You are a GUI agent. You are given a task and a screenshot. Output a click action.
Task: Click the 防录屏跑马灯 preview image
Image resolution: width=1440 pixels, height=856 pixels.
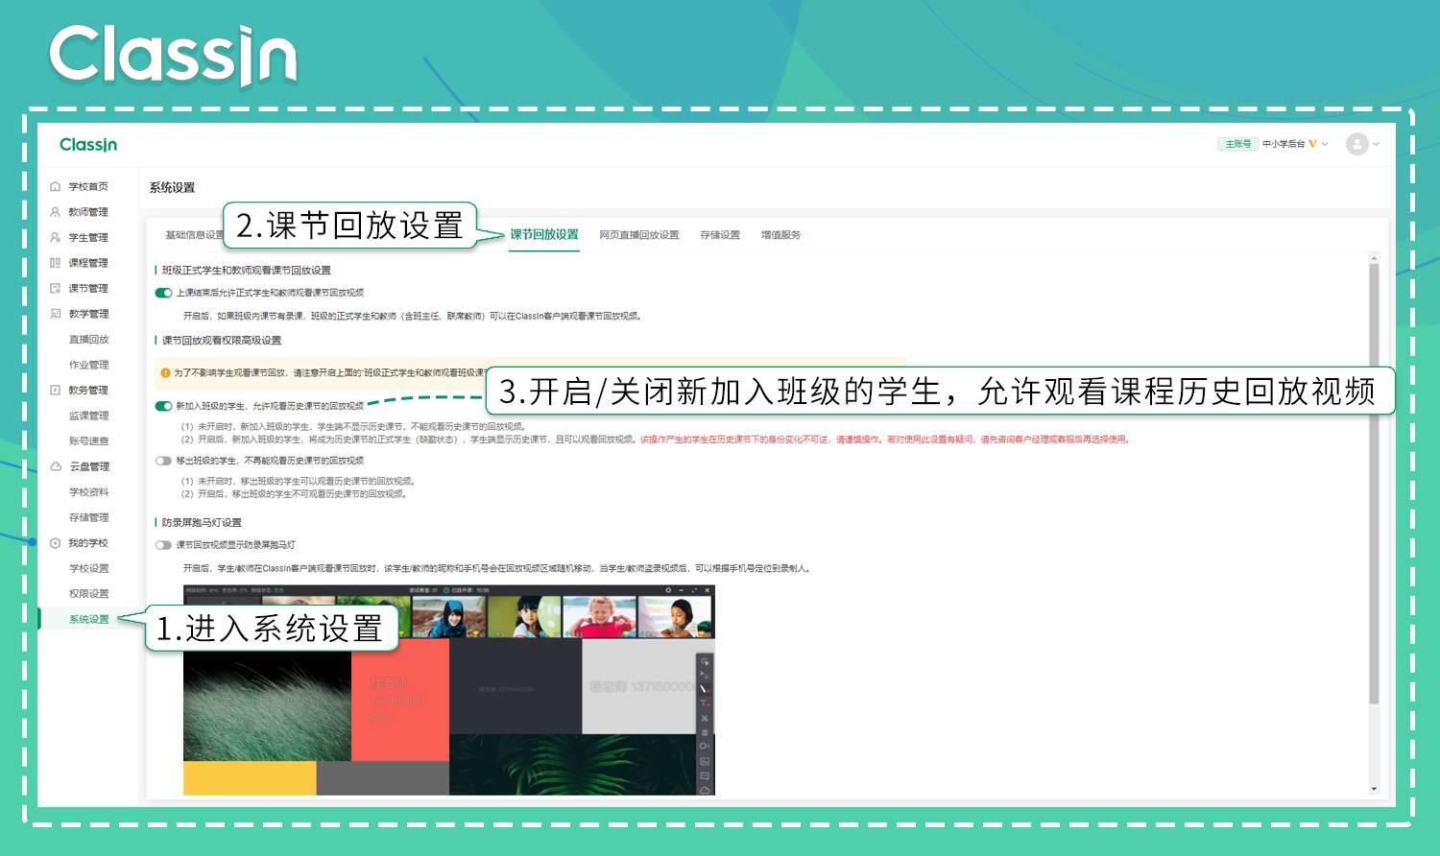tap(449, 690)
